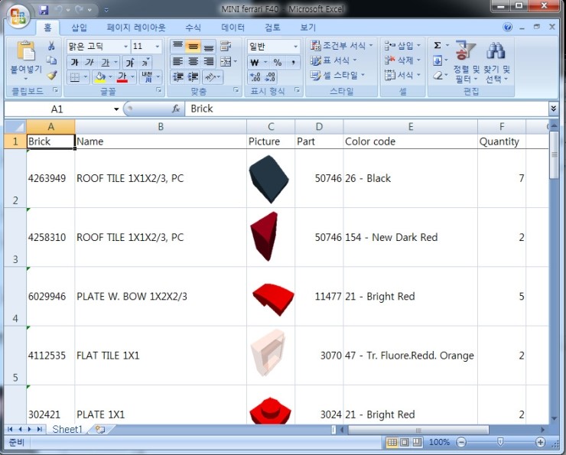Open the font dialog launcher
566x455 pixels.
(159, 90)
